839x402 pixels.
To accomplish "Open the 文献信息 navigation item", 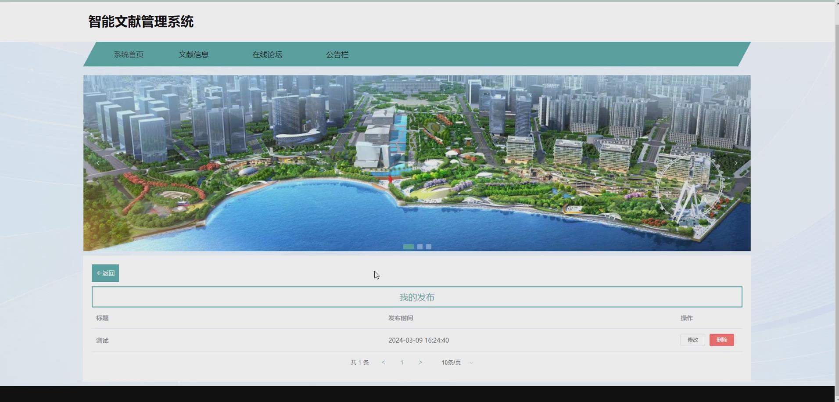I will [194, 54].
